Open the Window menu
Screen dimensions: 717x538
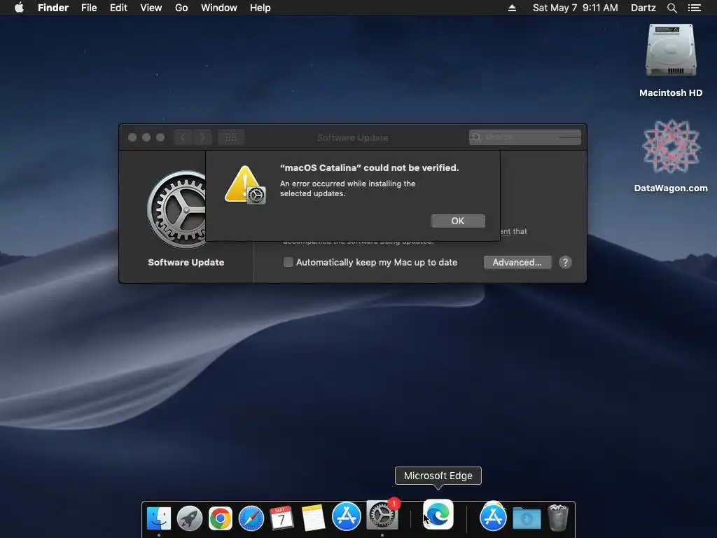pyautogui.click(x=219, y=8)
